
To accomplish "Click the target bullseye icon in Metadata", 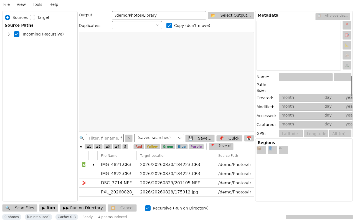I will coord(347,35).
